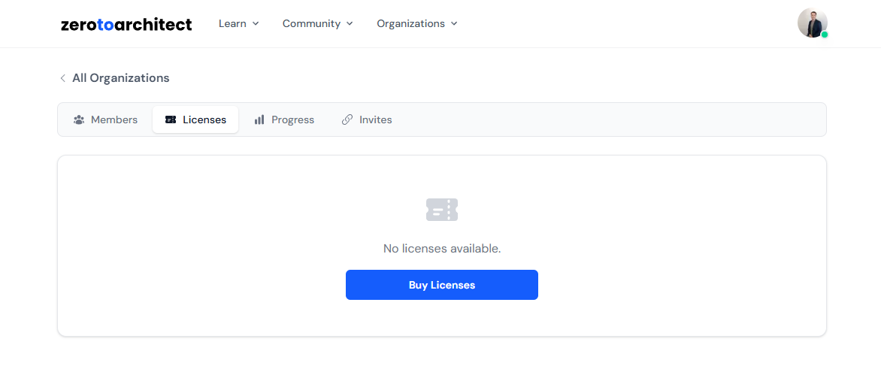881x372 pixels.
Task: Click the green online status dot
Action: pyautogui.click(x=825, y=35)
